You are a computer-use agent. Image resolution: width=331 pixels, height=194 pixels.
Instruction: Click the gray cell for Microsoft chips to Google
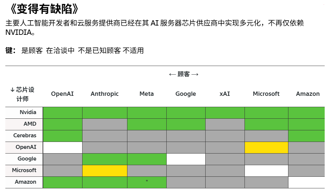click(186, 170)
